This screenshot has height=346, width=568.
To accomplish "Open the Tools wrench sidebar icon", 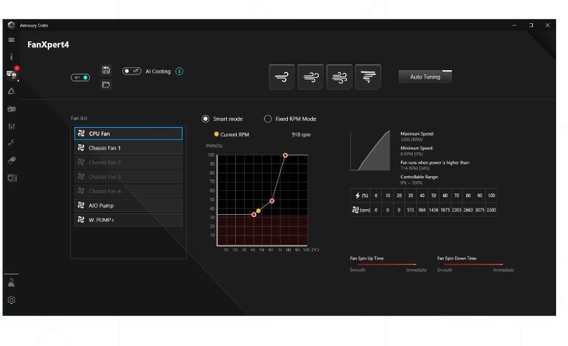I will pyautogui.click(x=11, y=143).
